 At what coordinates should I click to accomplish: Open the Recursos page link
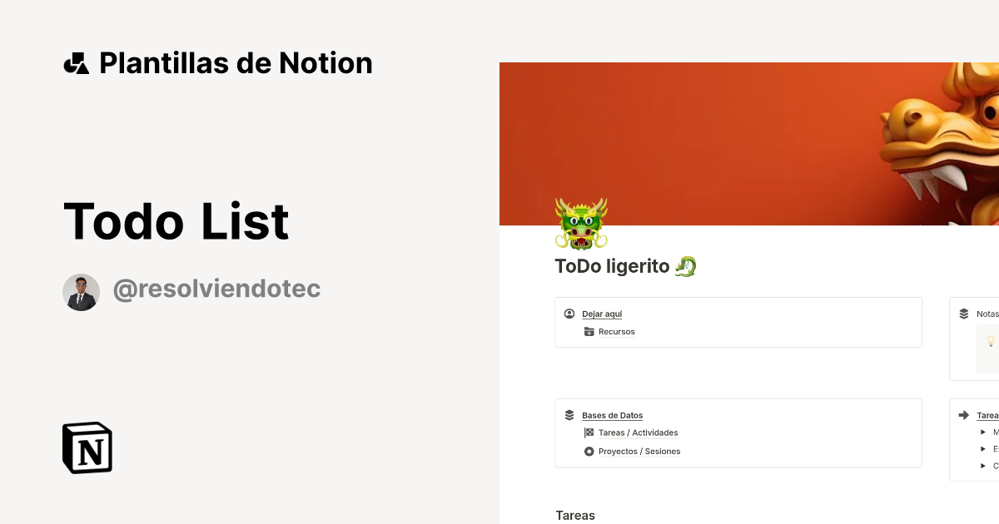pyautogui.click(x=616, y=331)
